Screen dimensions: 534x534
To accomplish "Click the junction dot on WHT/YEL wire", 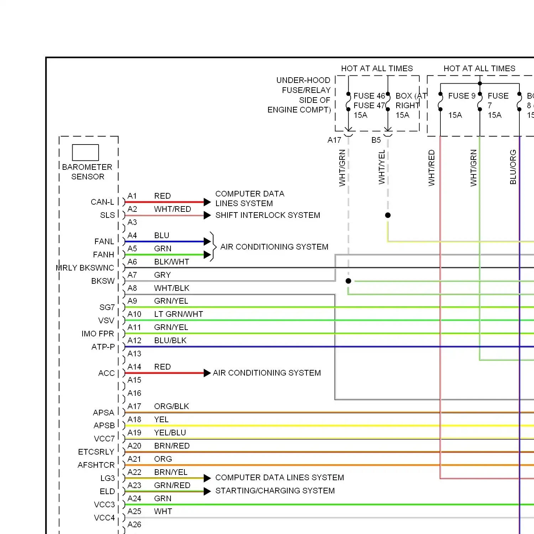I will pos(388,215).
